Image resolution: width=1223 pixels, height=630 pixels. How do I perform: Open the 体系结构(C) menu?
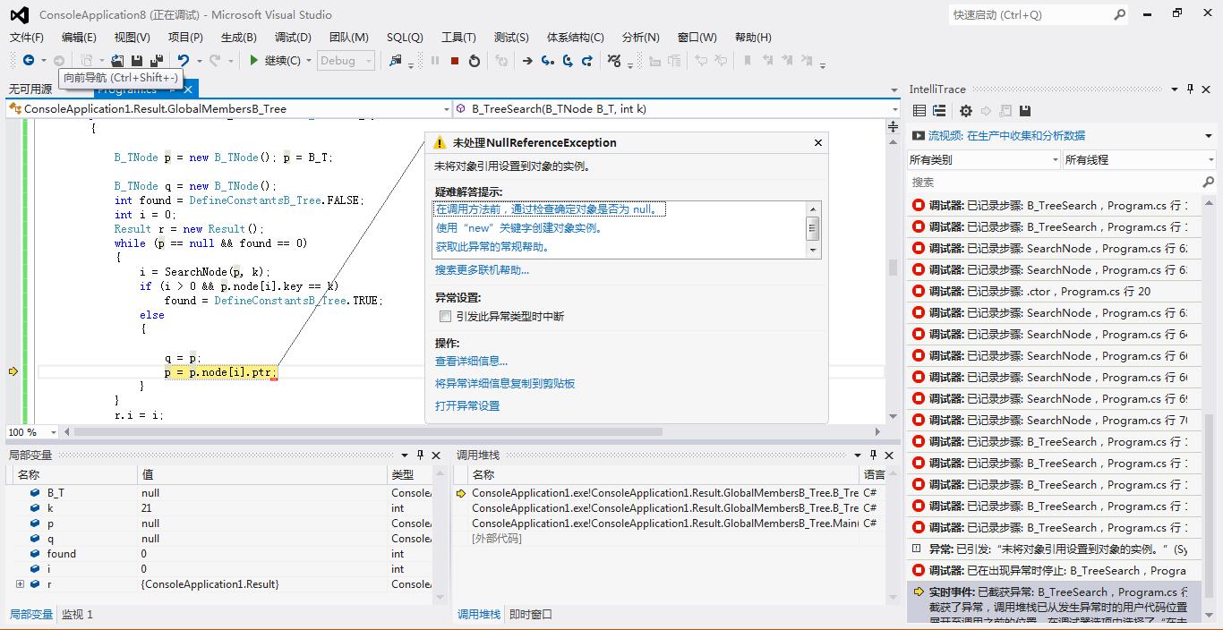[576, 37]
